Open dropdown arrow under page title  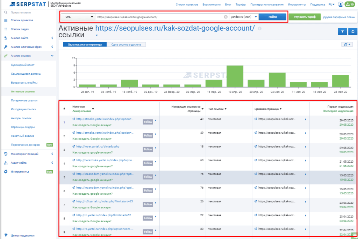click(x=97, y=35)
